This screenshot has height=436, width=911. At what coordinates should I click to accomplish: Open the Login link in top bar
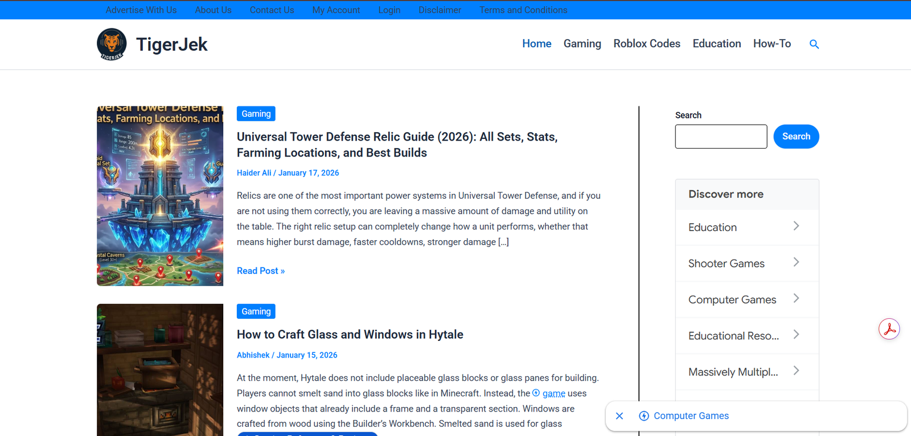(x=389, y=10)
